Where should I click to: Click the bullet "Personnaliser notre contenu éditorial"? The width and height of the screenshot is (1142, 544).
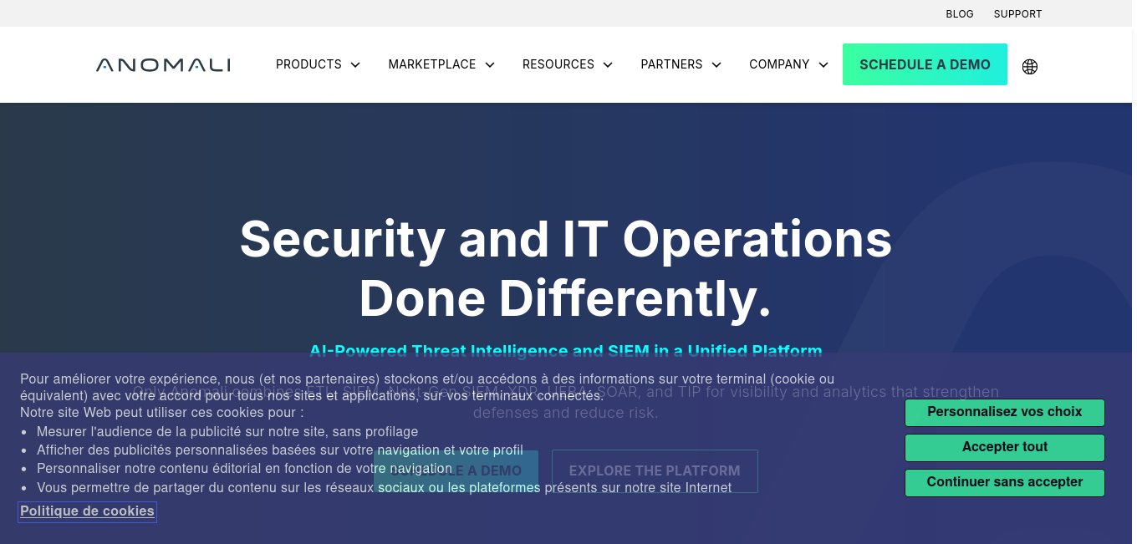tap(244, 469)
